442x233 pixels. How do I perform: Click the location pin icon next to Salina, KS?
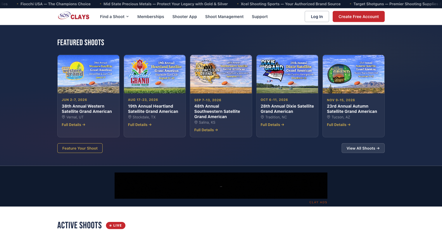click(196, 122)
